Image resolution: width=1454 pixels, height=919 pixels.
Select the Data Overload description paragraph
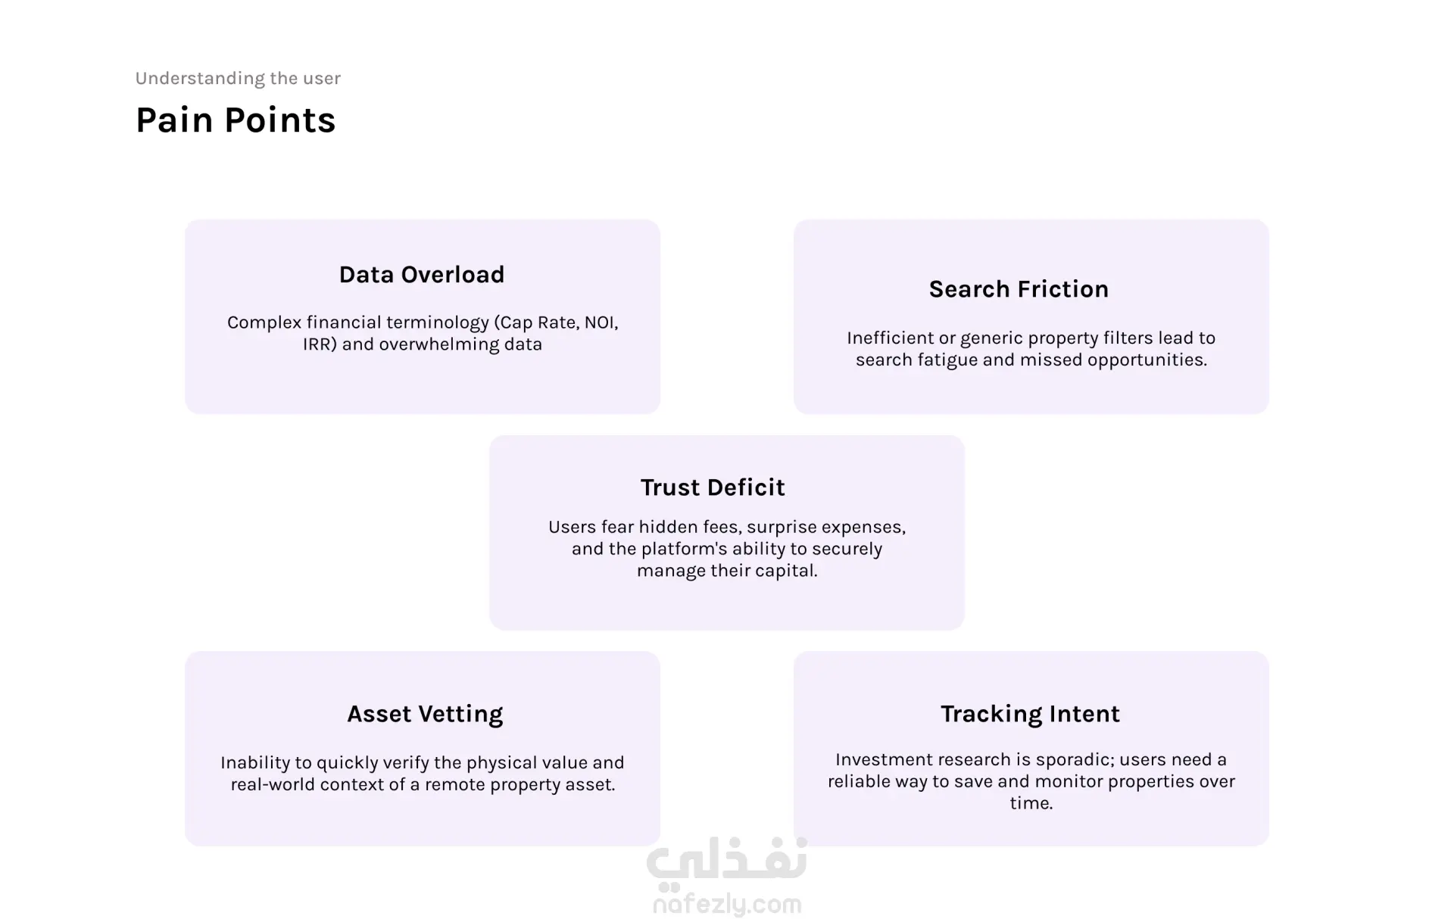[x=423, y=333]
